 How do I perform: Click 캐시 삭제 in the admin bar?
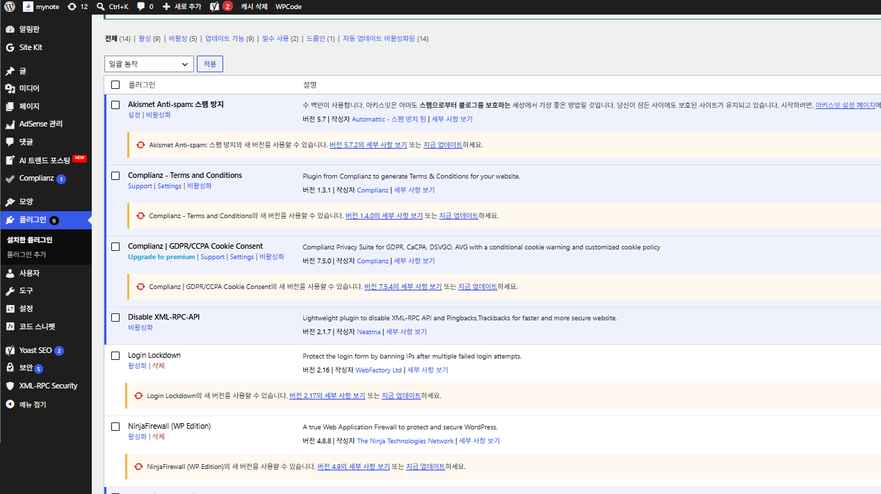(254, 6)
